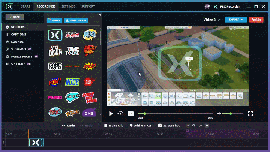Select the TIME TO DIE sticker
This screenshot has width=270, height=152.
point(72,51)
